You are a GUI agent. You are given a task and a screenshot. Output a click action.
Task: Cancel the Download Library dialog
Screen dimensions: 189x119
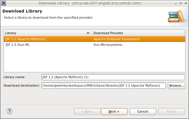[x=143, y=111]
